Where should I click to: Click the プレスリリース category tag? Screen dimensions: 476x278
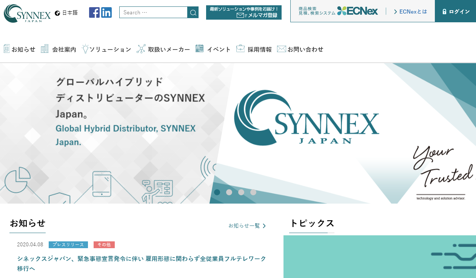(68, 245)
